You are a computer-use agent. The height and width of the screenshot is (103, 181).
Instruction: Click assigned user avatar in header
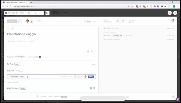(x=27, y=21)
